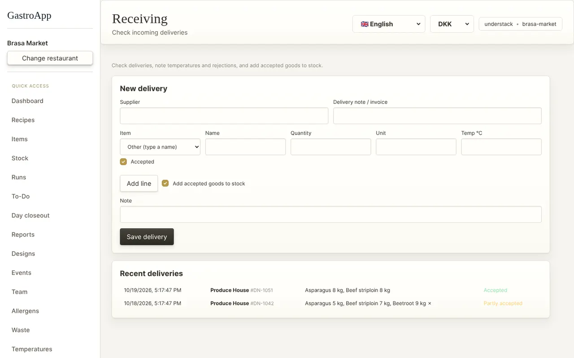The width and height of the screenshot is (574, 358).
Task: Select delivery #DN-1051 row
Action: 330,290
